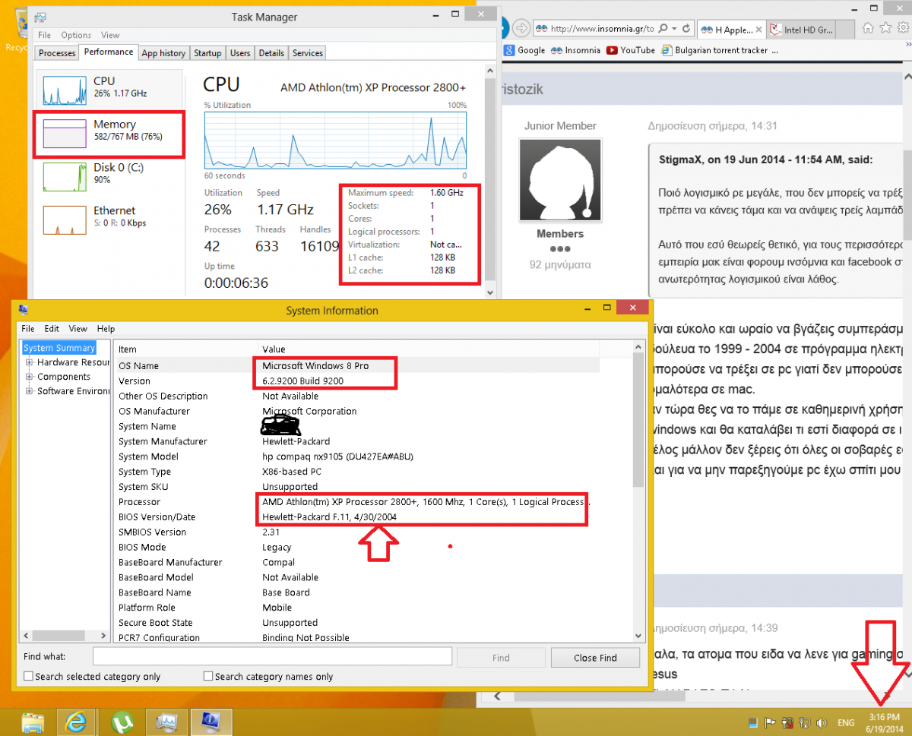Open Task Manager Users tab
Viewport: 912px width, 736px height.
coord(240,52)
